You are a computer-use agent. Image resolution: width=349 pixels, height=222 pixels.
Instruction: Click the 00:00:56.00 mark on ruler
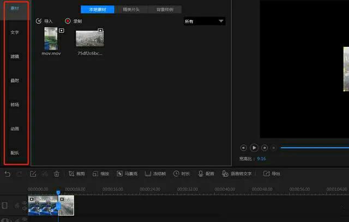coord(299,189)
